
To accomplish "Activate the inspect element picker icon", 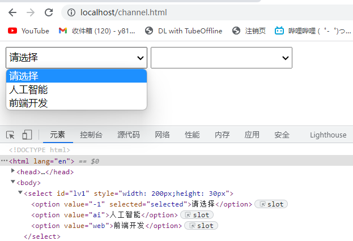I will pyautogui.click(x=10, y=135).
